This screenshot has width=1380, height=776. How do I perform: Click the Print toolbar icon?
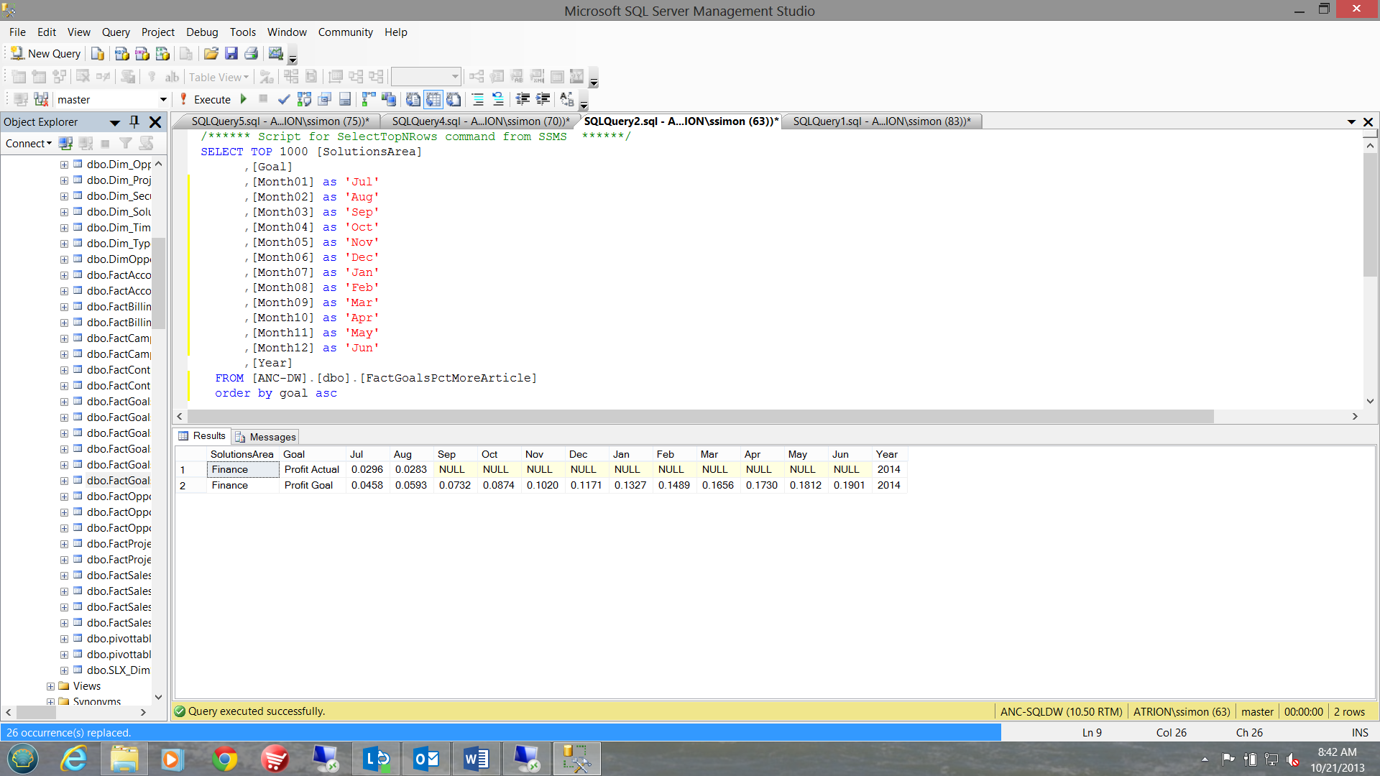point(251,54)
